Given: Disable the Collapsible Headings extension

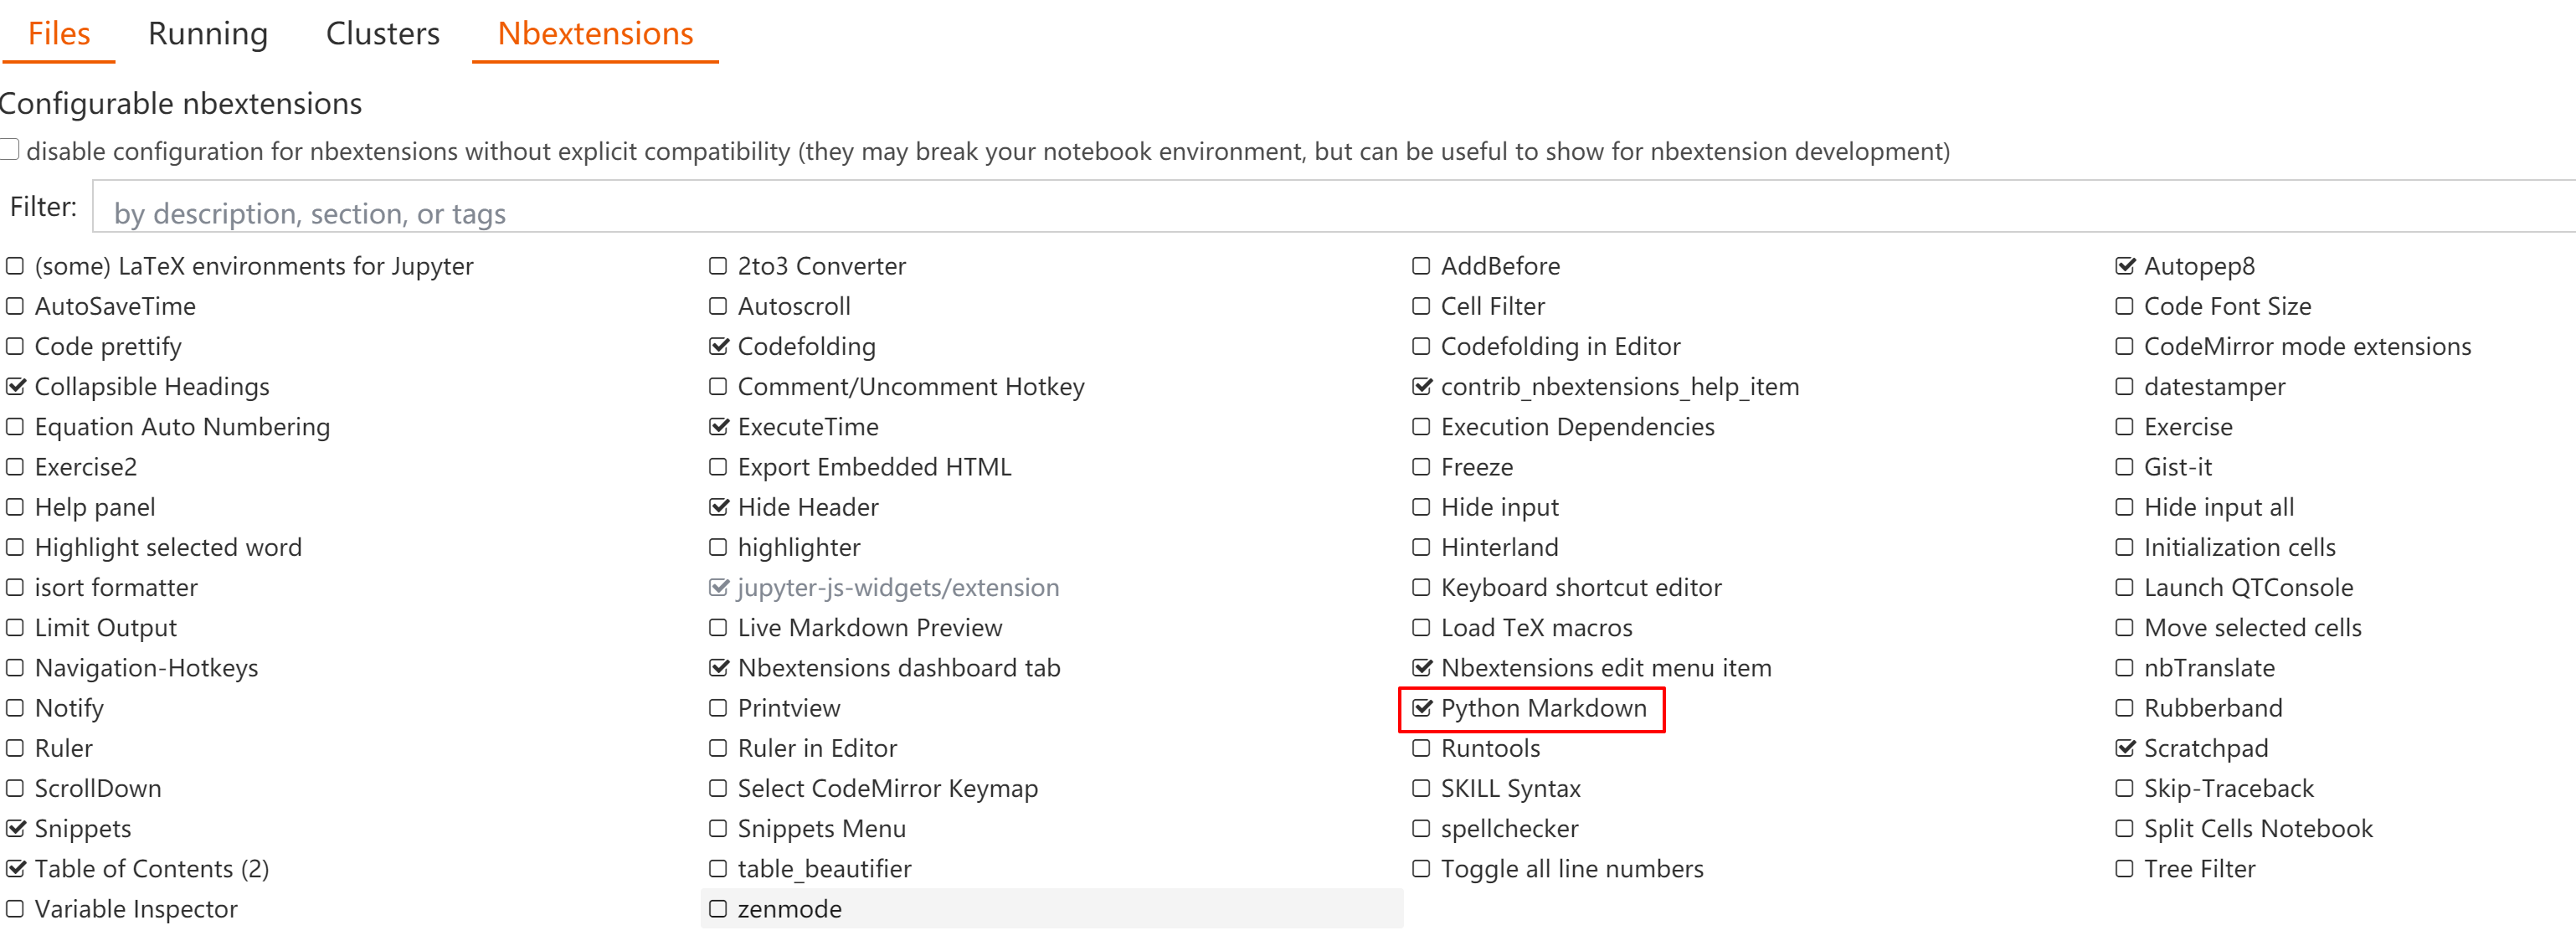Looking at the screenshot, I should tap(14, 386).
